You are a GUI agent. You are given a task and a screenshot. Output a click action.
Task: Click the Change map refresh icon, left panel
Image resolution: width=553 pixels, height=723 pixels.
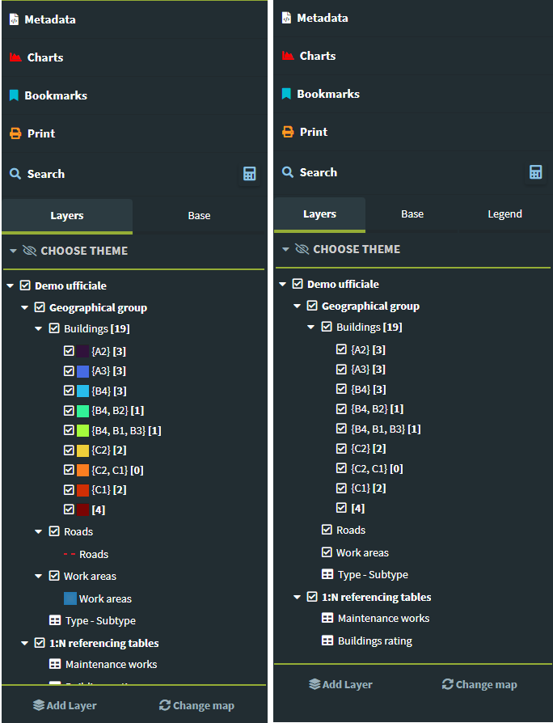pyautogui.click(x=165, y=705)
